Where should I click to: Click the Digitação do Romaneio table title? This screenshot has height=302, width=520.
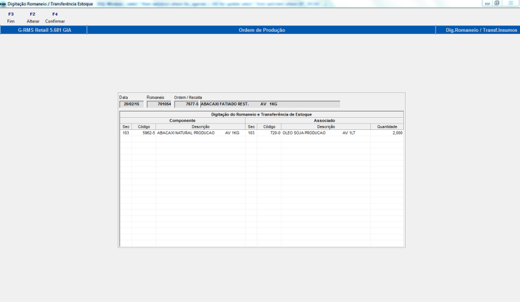[261, 114]
